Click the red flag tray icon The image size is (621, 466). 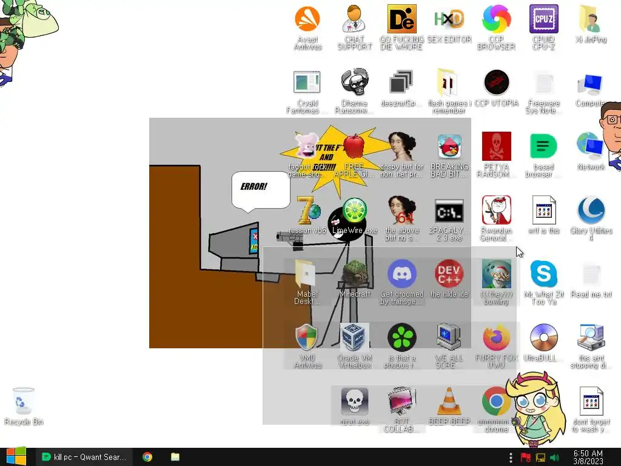[x=526, y=458]
